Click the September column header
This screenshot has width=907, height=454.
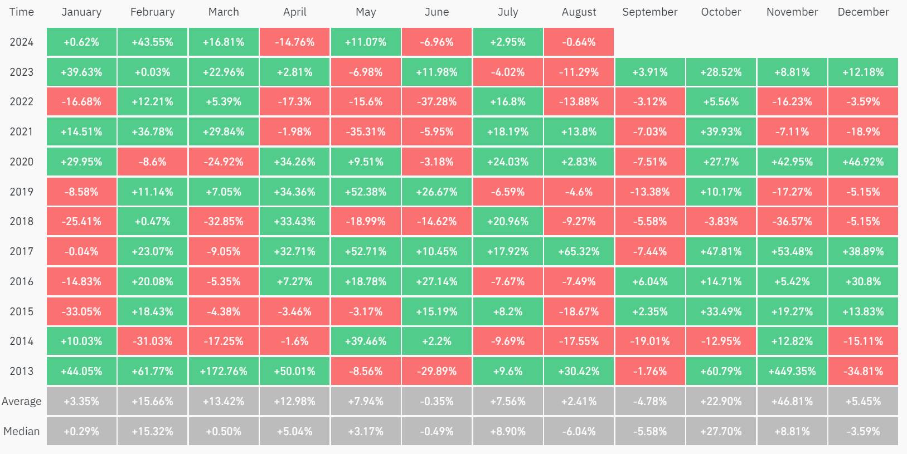tap(650, 12)
